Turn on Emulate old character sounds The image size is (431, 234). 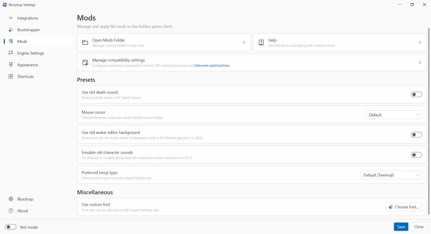[x=416, y=155]
